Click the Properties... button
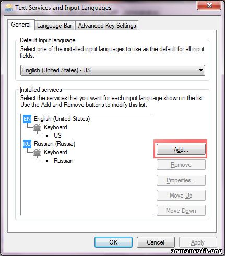This screenshot has height=256, width=225. (x=181, y=180)
